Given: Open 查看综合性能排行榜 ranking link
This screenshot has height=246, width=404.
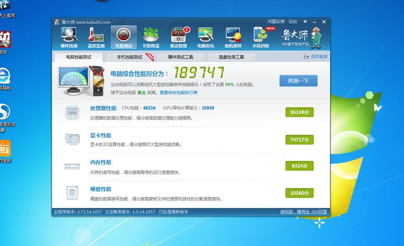Looking at the screenshot, I should (178, 92).
